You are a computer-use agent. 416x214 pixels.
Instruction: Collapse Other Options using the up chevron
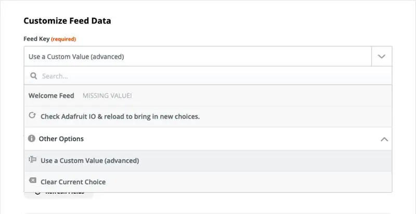tap(384, 139)
